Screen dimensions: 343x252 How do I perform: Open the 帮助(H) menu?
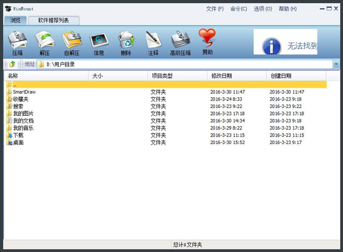pos(288,9)
